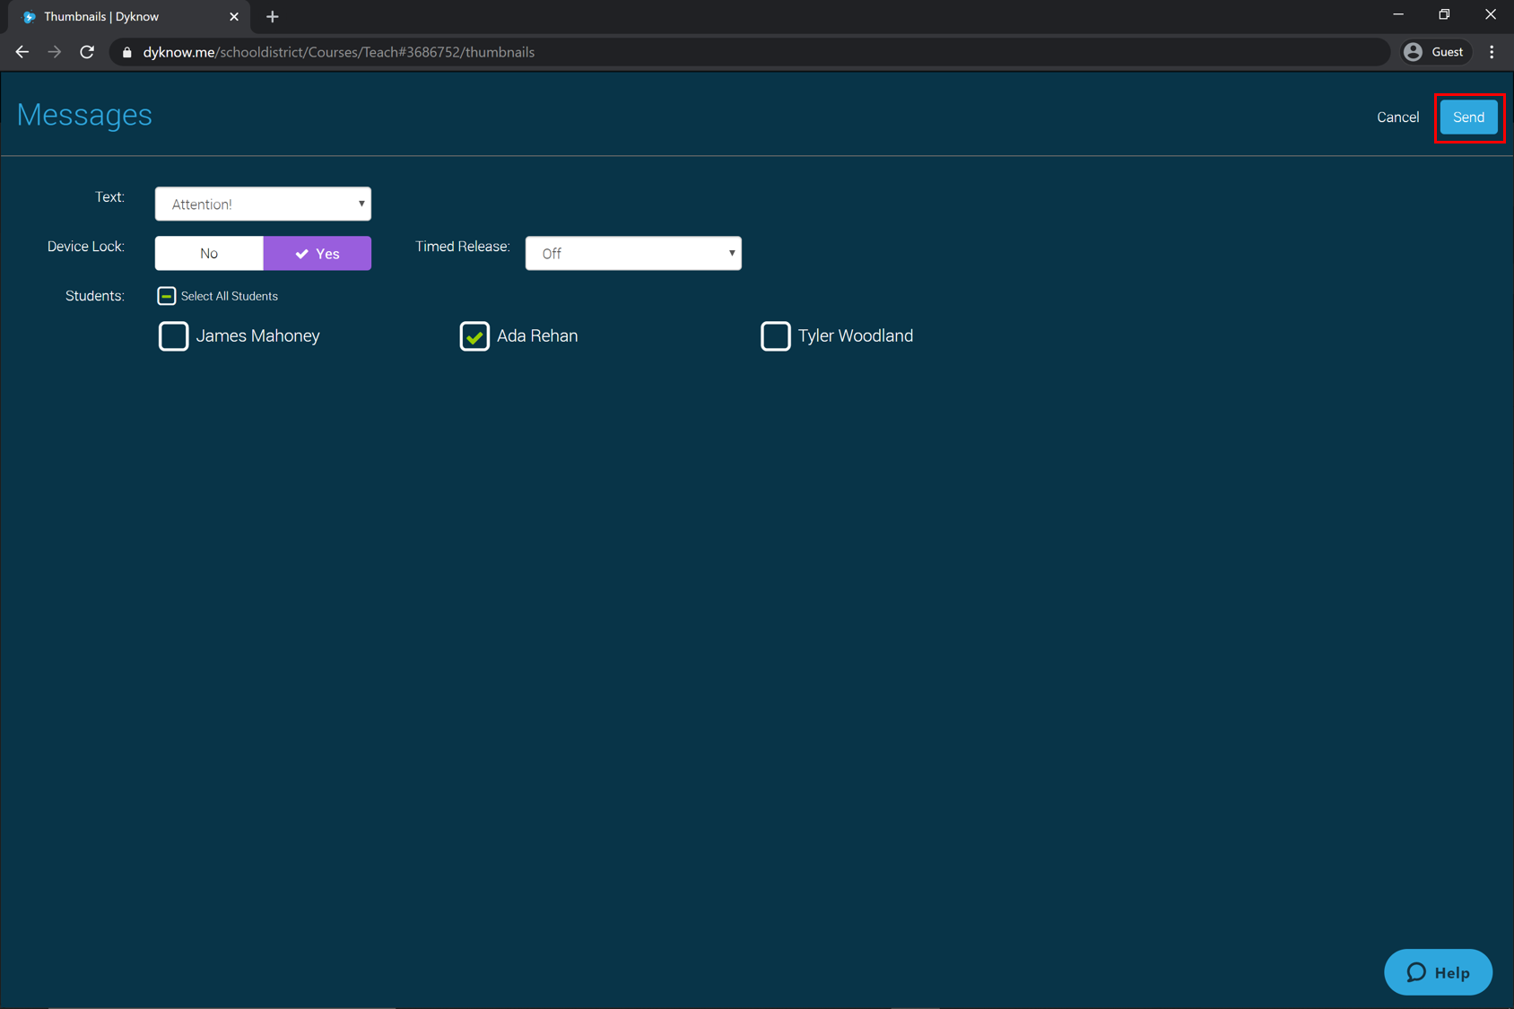The height and width of the screenshot is (1009, 1514).
Task: Set Device Lock to Yes
Action: (x=318, y=254)
